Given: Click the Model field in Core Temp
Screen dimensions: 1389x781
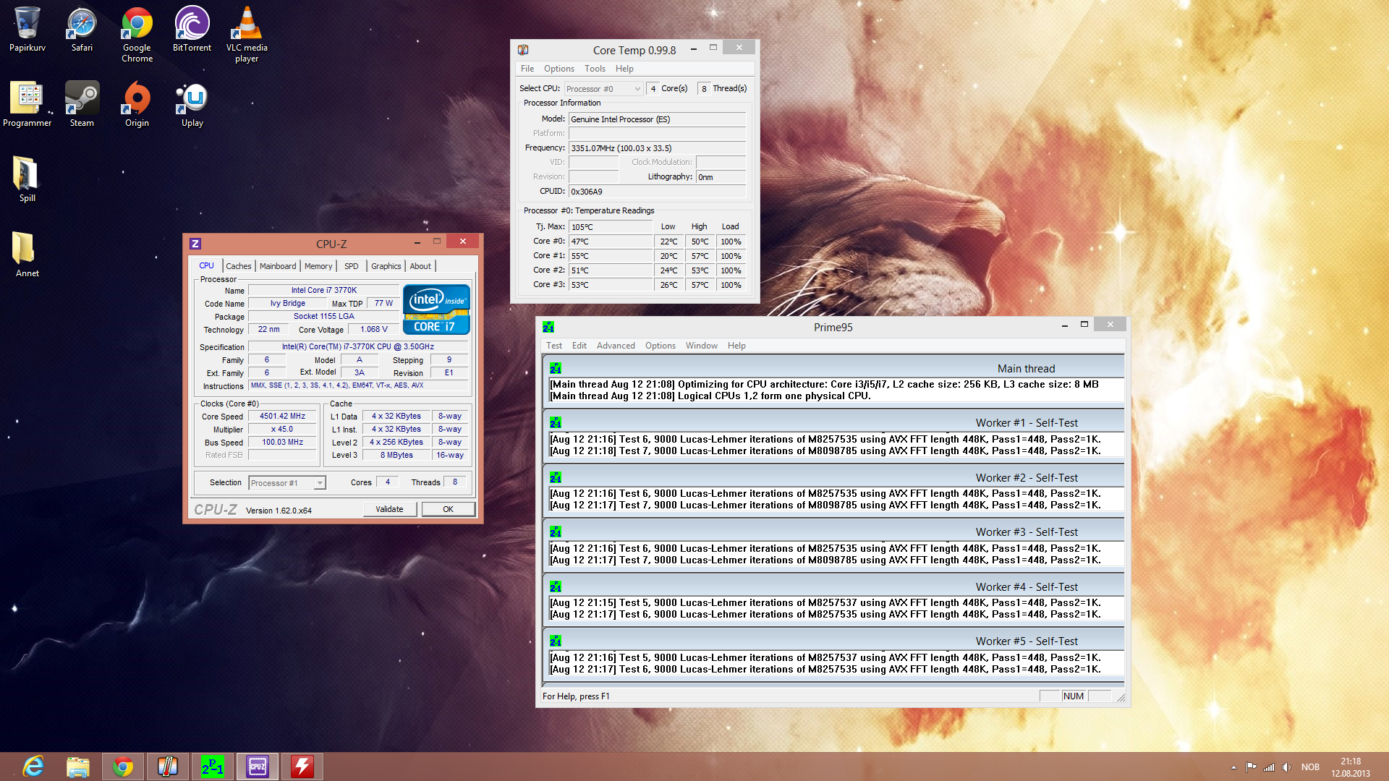Looking at the screenshot, I should 657,119.
